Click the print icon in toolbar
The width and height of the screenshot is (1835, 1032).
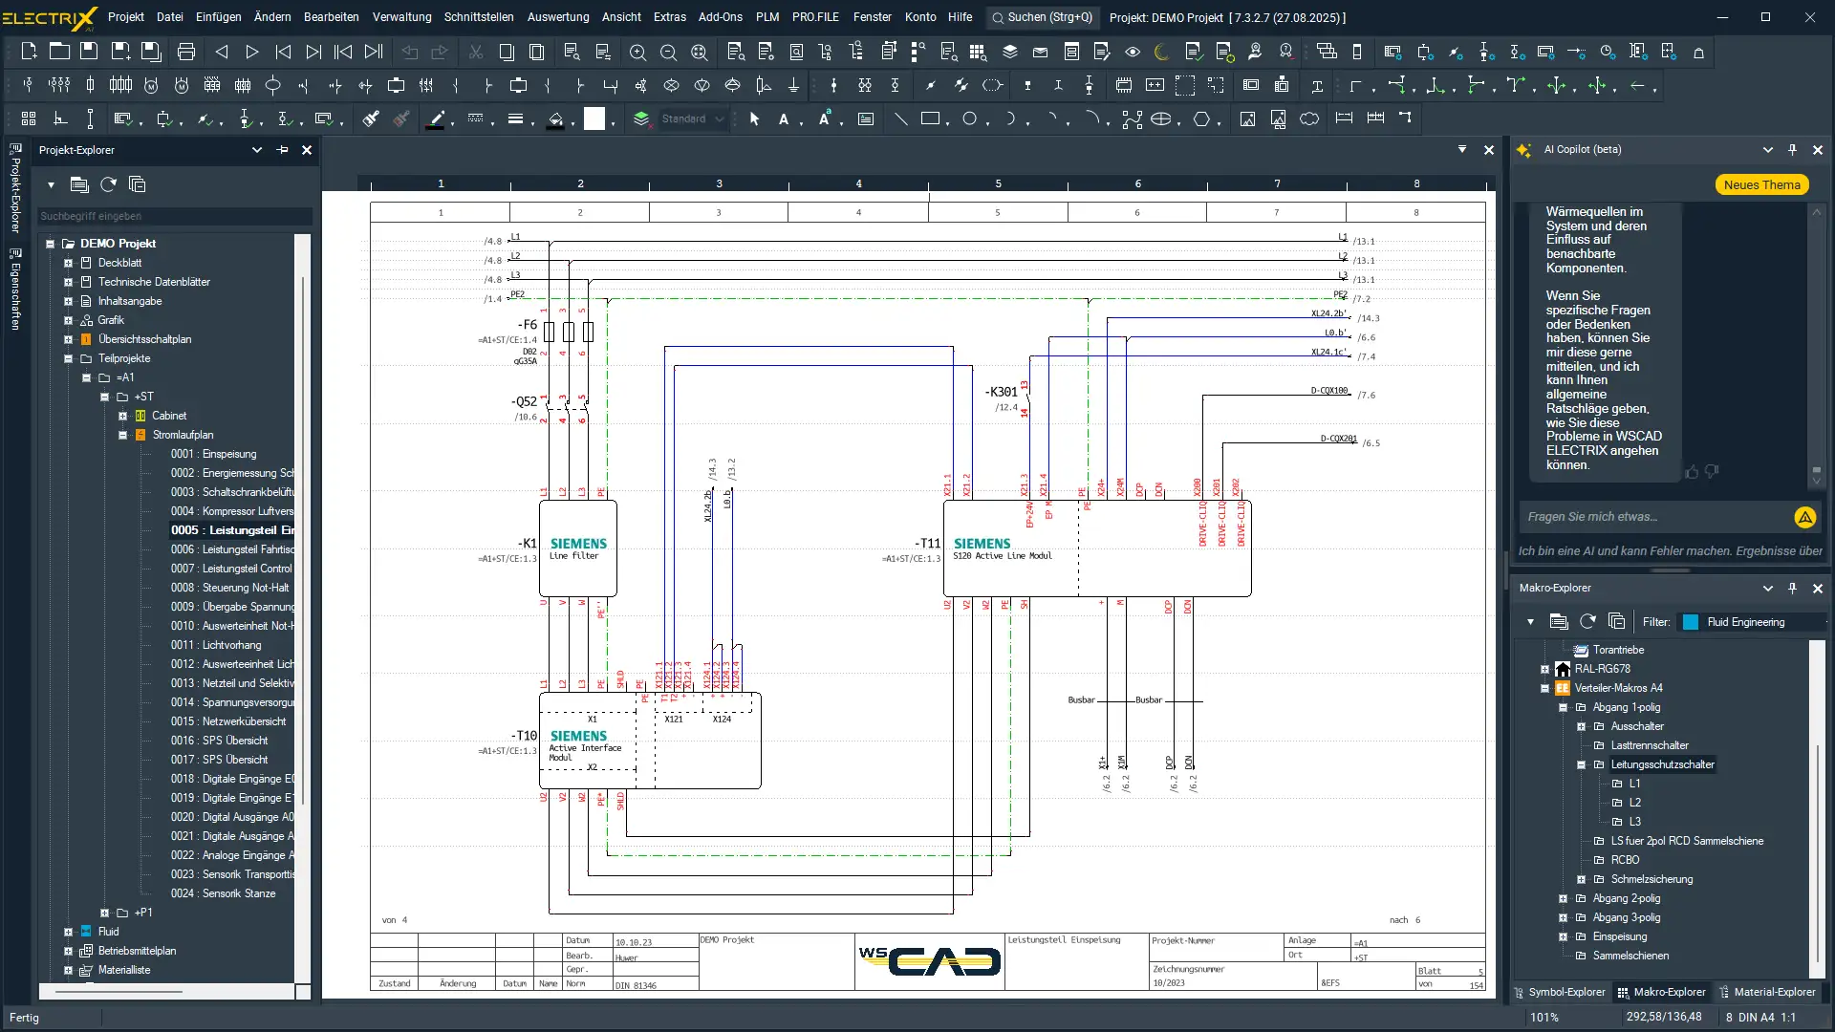[186, 52]
